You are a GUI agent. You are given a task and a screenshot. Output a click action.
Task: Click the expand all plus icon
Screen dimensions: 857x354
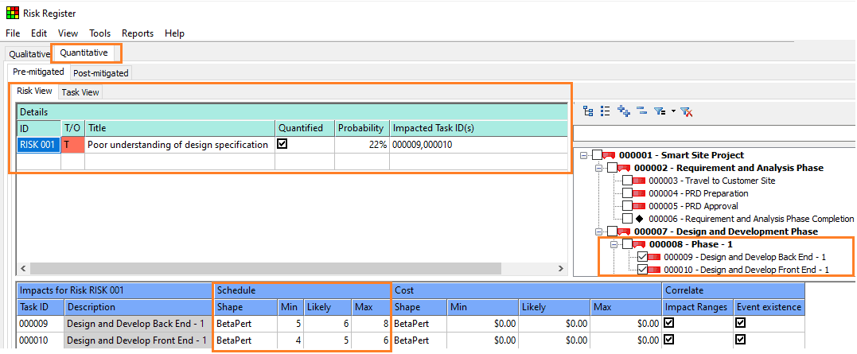pos(623,111)
